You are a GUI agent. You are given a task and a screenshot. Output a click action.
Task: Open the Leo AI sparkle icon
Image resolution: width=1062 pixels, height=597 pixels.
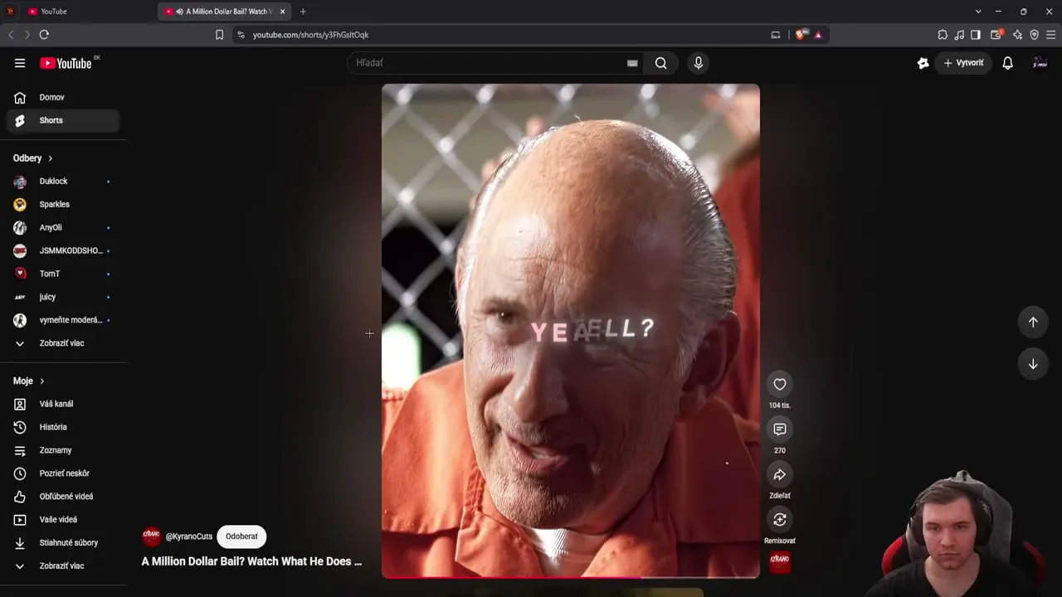tap(1017, 35)
